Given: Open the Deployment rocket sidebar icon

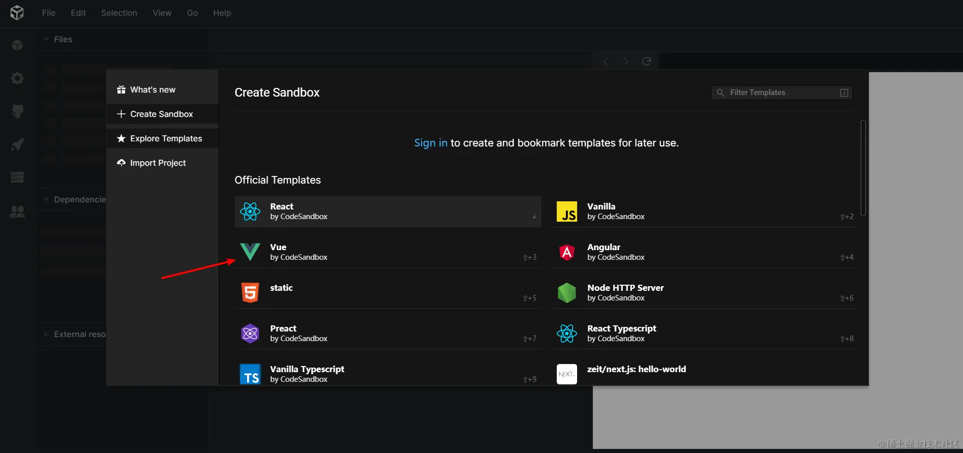Looking at the screenshot, I should click(17, 144).
